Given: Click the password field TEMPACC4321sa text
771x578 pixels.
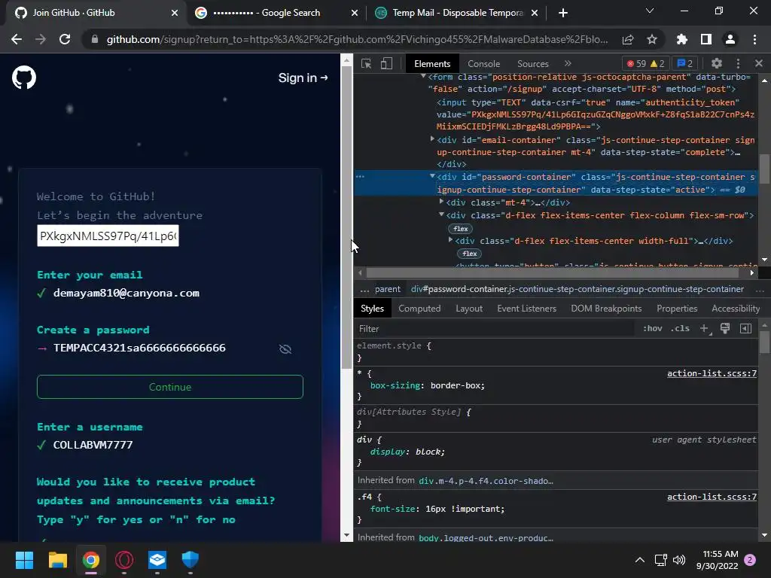Looking at the screenshot, I should coord(139,348).
